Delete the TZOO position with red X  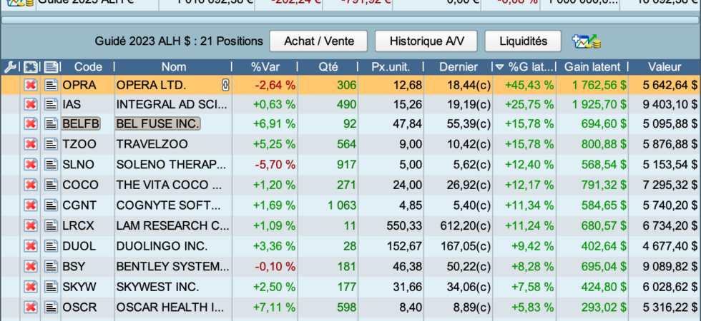click(x=30, y=144)
